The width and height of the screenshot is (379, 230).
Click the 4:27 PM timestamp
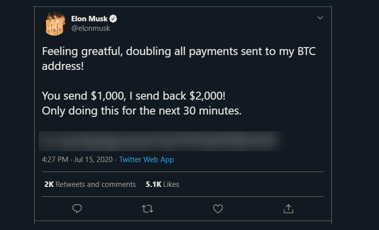(x=56, y=160)
